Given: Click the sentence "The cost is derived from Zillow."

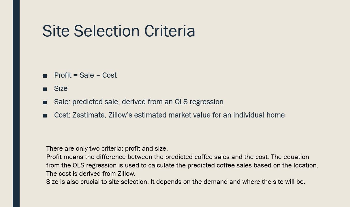Looking at the screenshot, I should click(x=91, y=174).
